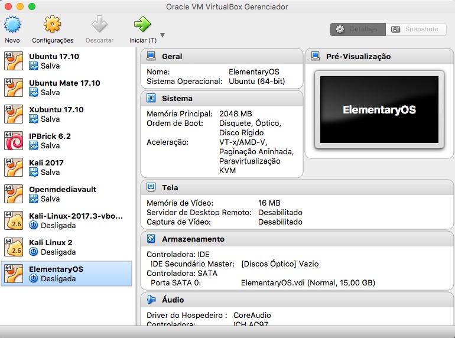Image resolution: width=455 pixels, height=338 pixels.
Task: Select the ElementaryOS VM icon in list
Action: [14, 274]
